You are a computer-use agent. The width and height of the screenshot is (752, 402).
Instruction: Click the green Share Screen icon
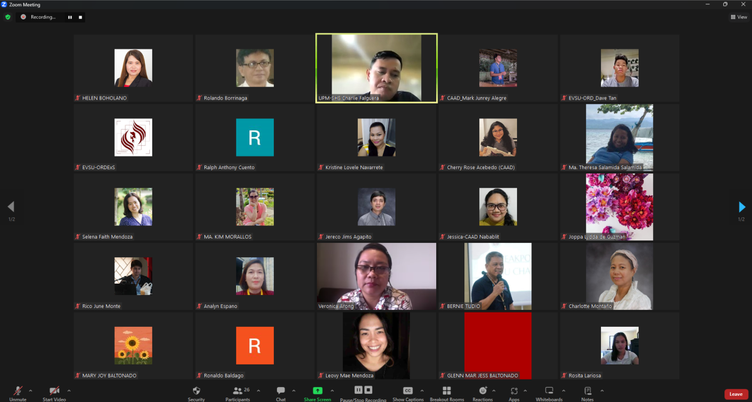point(317,391)
